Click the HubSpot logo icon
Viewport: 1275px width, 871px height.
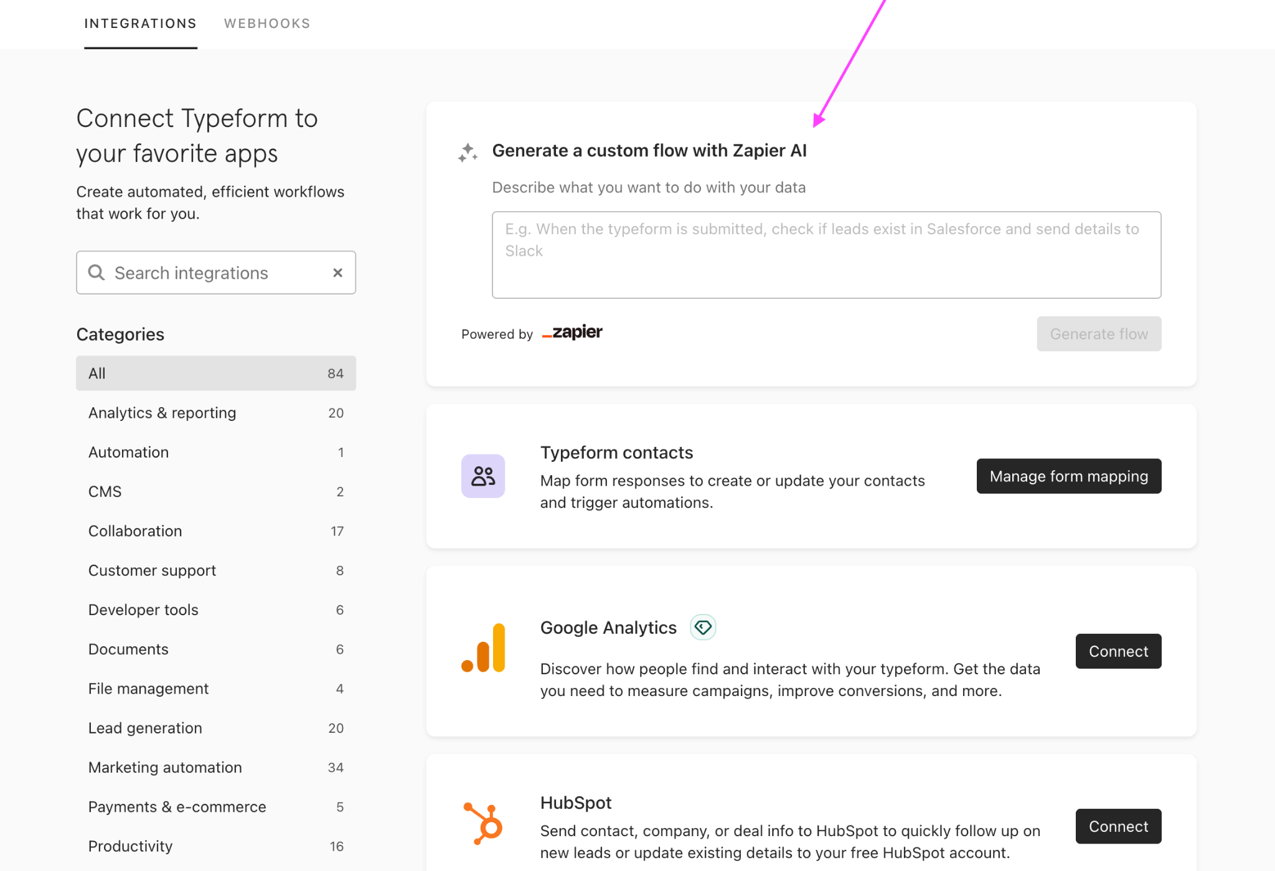click(483, 823)
